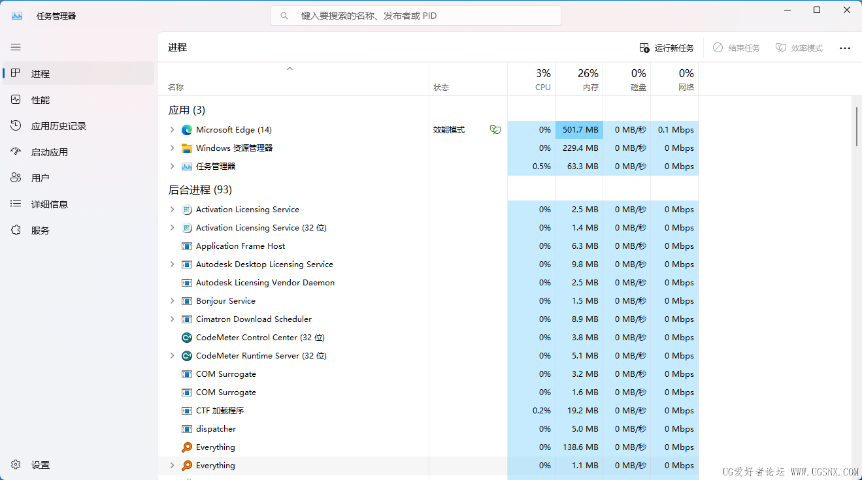This screenshot has height=480, width=862.
Task: Open the 服务 services page
Action: click(x=40, y=231)
